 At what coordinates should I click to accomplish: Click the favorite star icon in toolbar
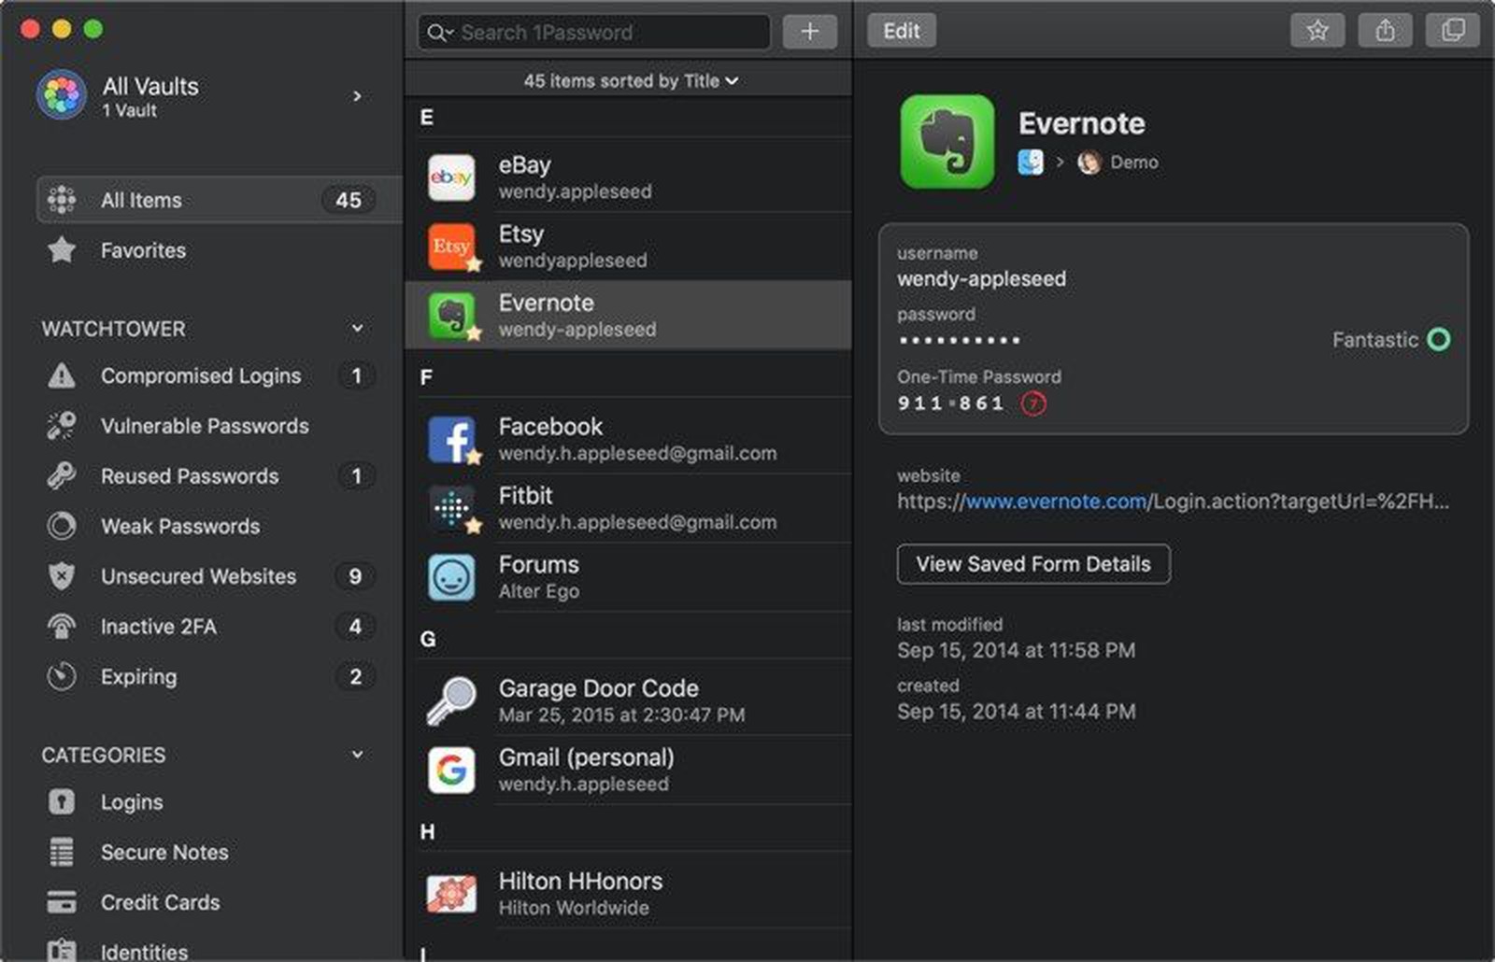tap(1317, 31)
